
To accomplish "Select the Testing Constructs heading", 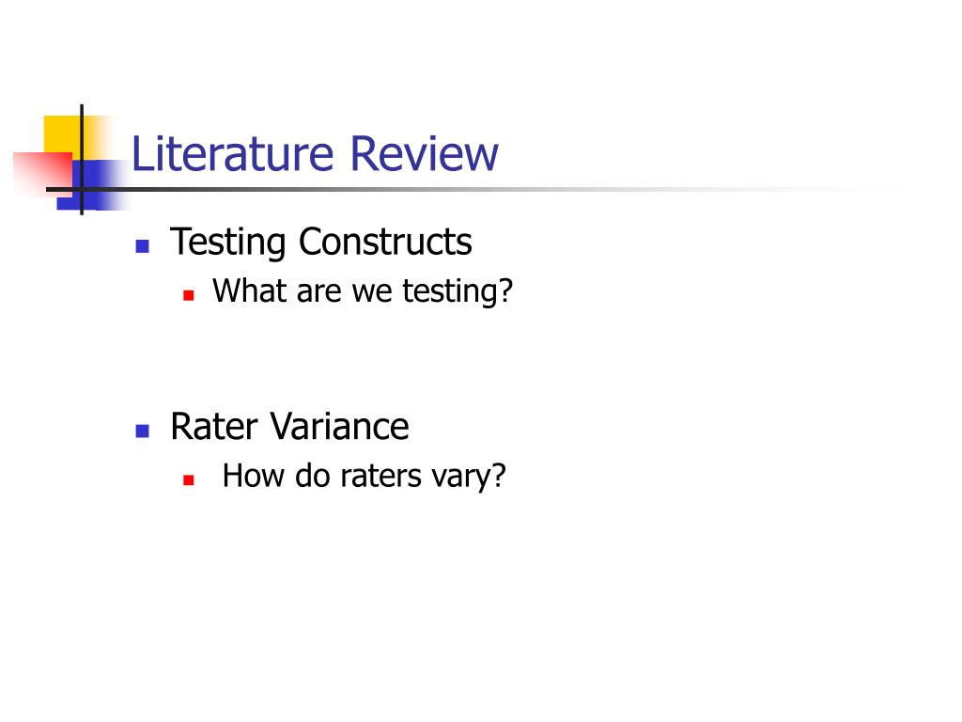I will point(321,242).
